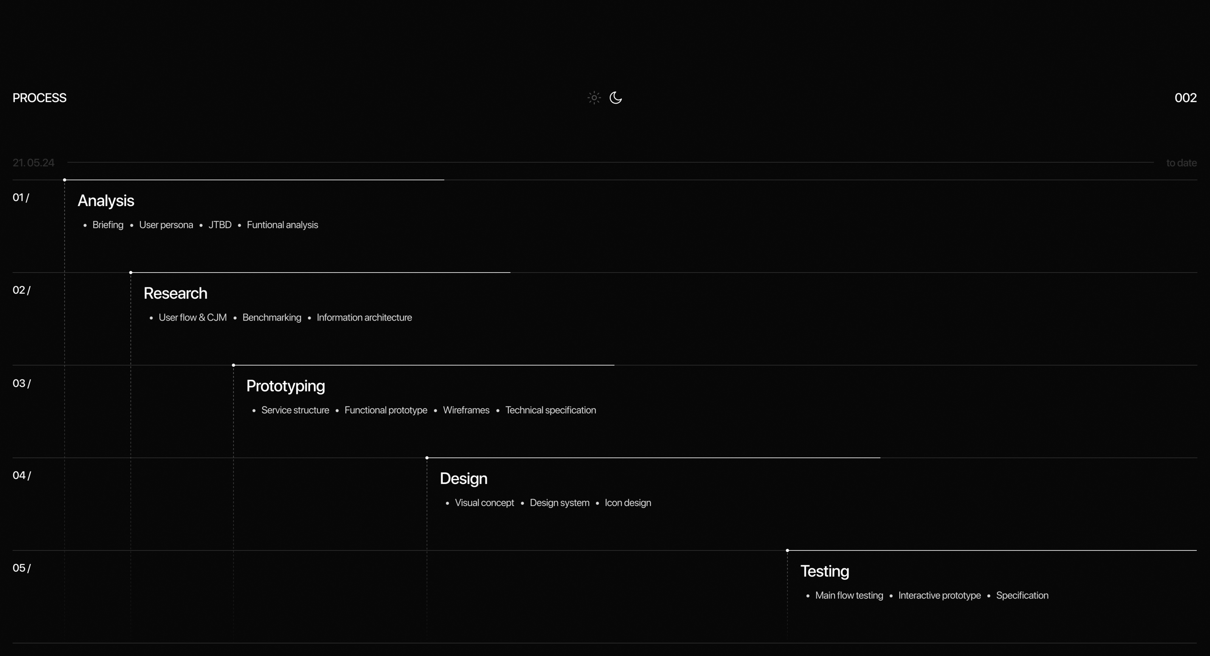This screenshot has width=1210, height=656.
Task: Click the PROCESS section label
Action: click(x=39, y=98)
